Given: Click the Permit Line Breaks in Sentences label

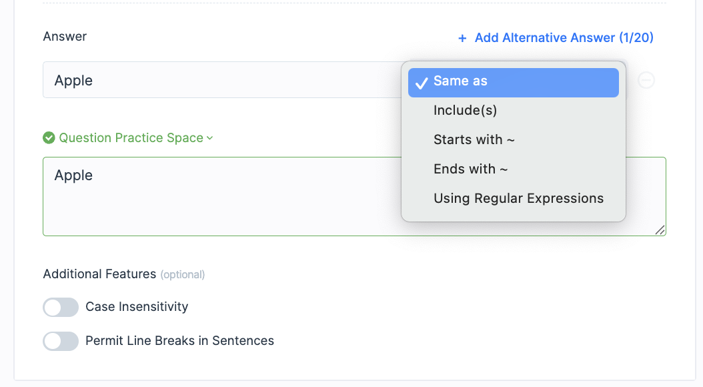Looking at the screenshot, I should (179, 341).
